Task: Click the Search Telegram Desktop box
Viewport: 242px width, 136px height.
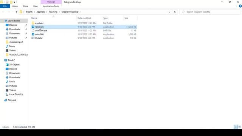Action: point(210,12)
